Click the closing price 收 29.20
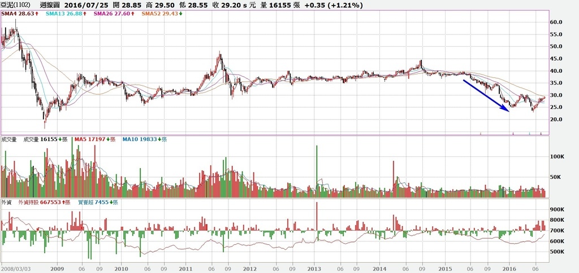This screenshot has height=273, width=579. (225, 5)
